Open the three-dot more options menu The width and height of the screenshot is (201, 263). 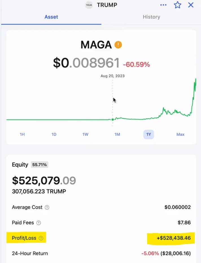coord(163,5)
